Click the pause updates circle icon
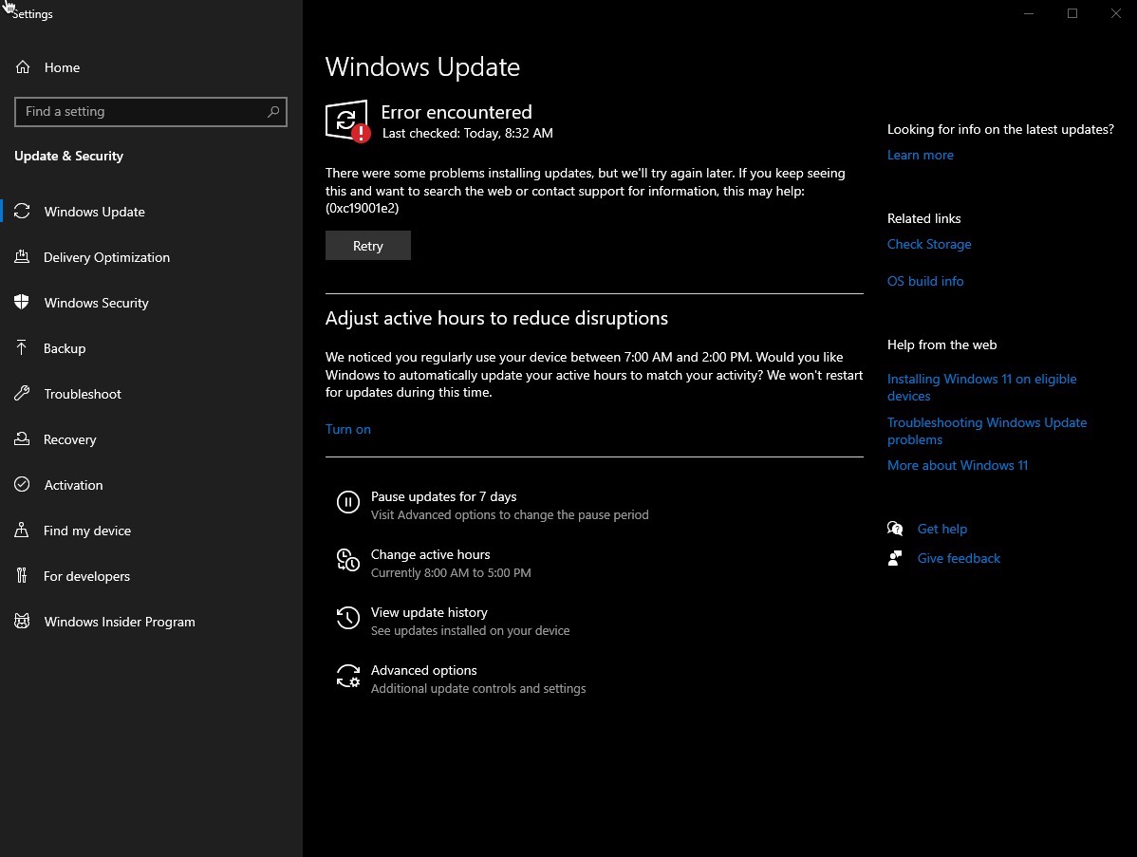 point(348,502)
